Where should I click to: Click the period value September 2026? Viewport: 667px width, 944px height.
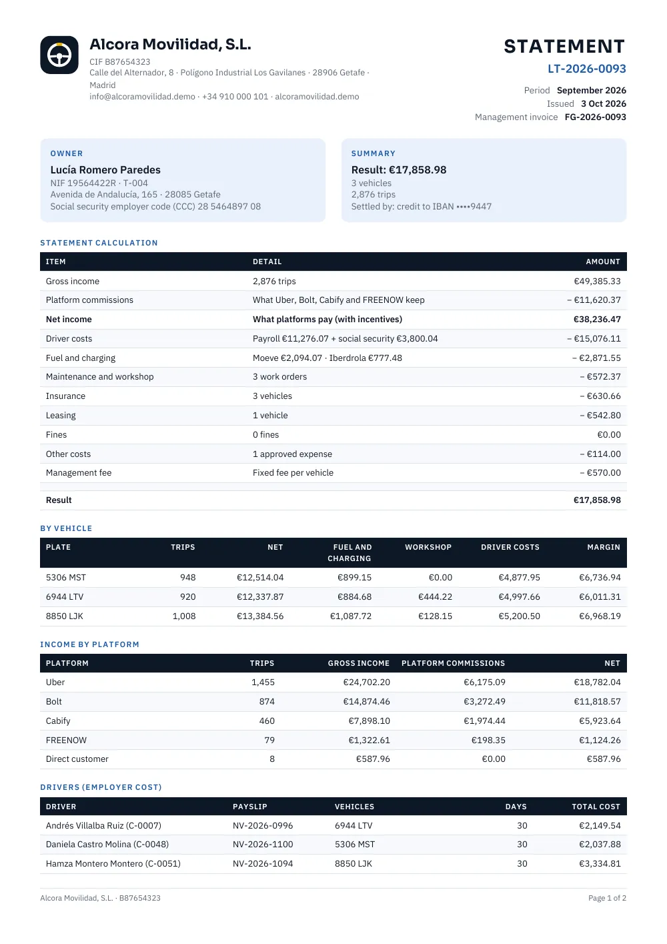592,90
